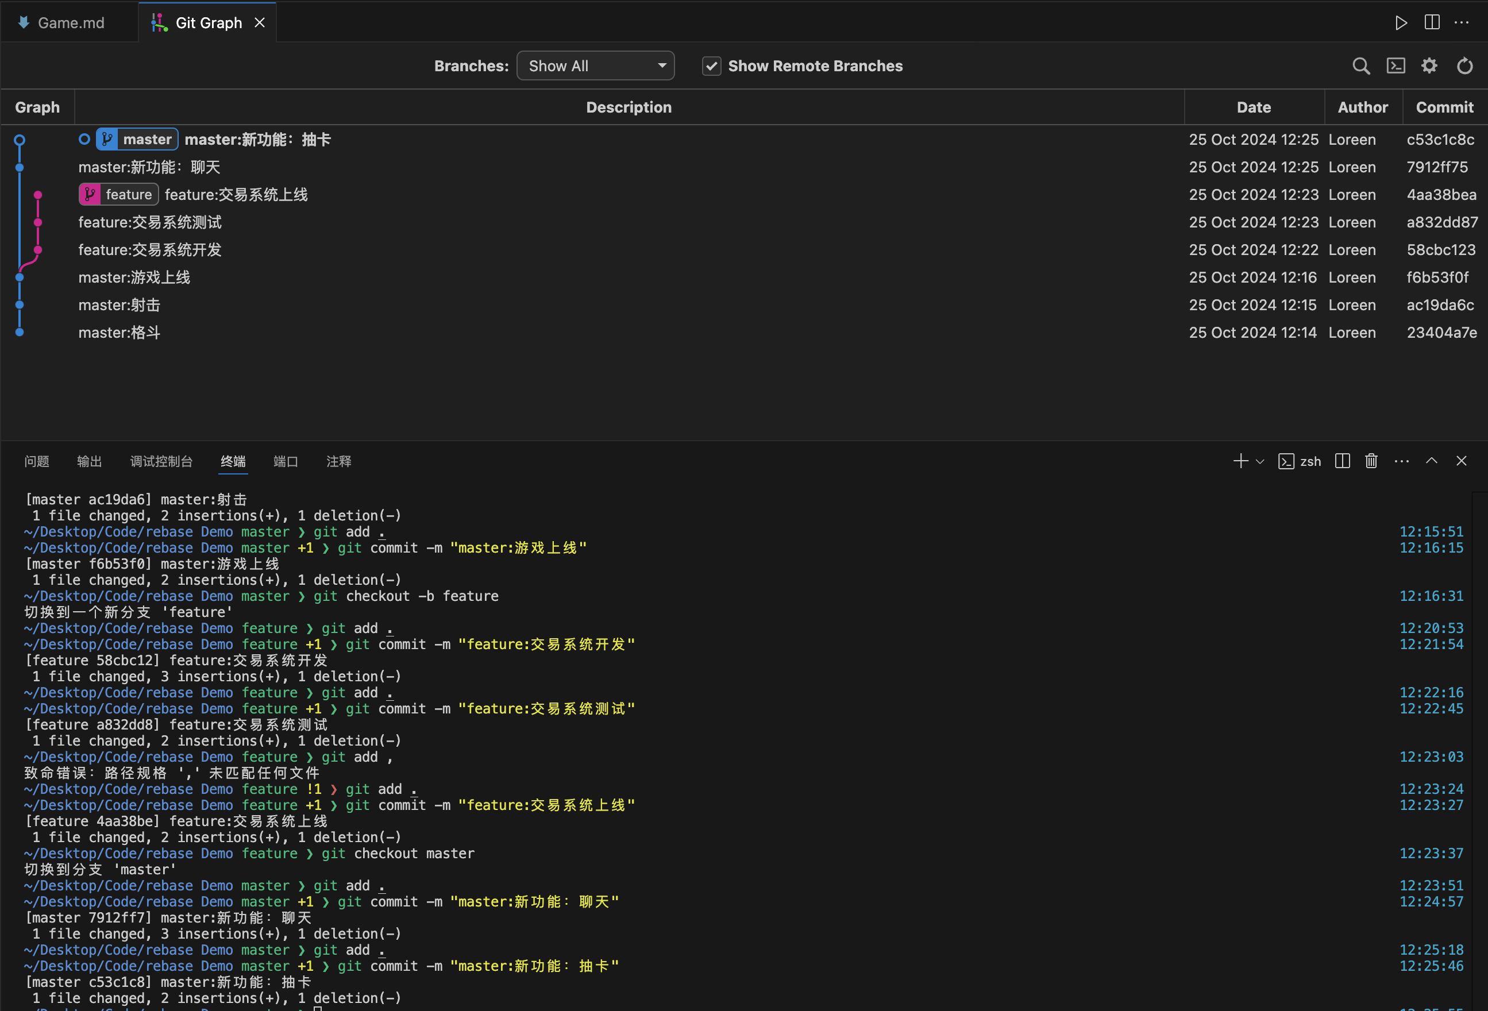This screenshot has height=1011, width=1488.
Task: Click graph node of top master commit
Action: 20,140
